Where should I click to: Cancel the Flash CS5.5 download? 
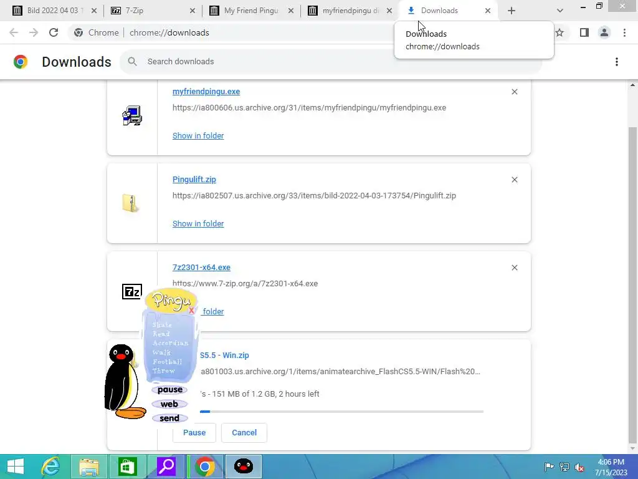[244, 433]
